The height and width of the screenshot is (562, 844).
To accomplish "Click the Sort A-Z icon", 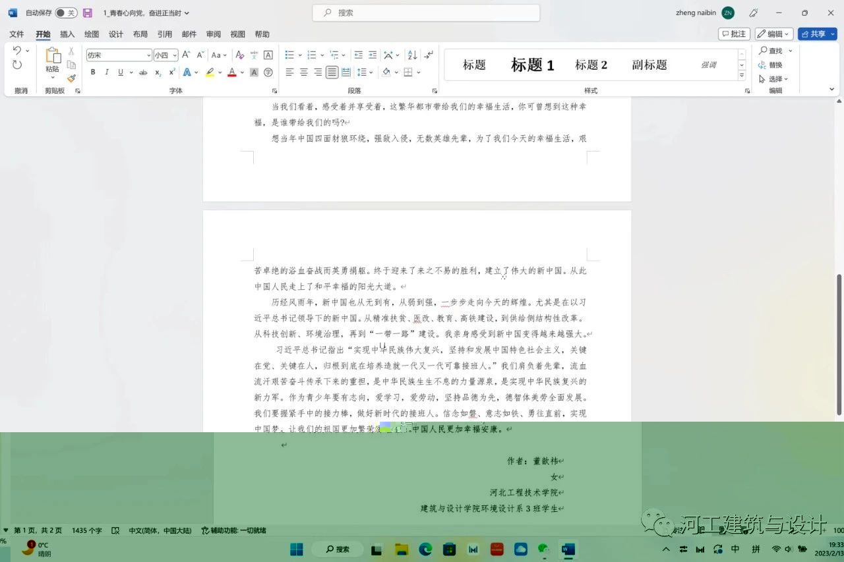I will (412, 55).
